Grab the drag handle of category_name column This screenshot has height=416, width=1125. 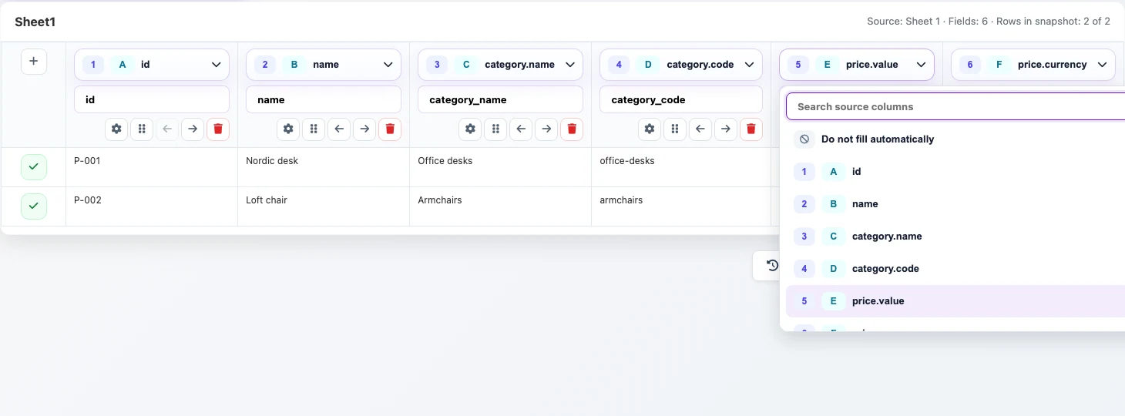495,129
